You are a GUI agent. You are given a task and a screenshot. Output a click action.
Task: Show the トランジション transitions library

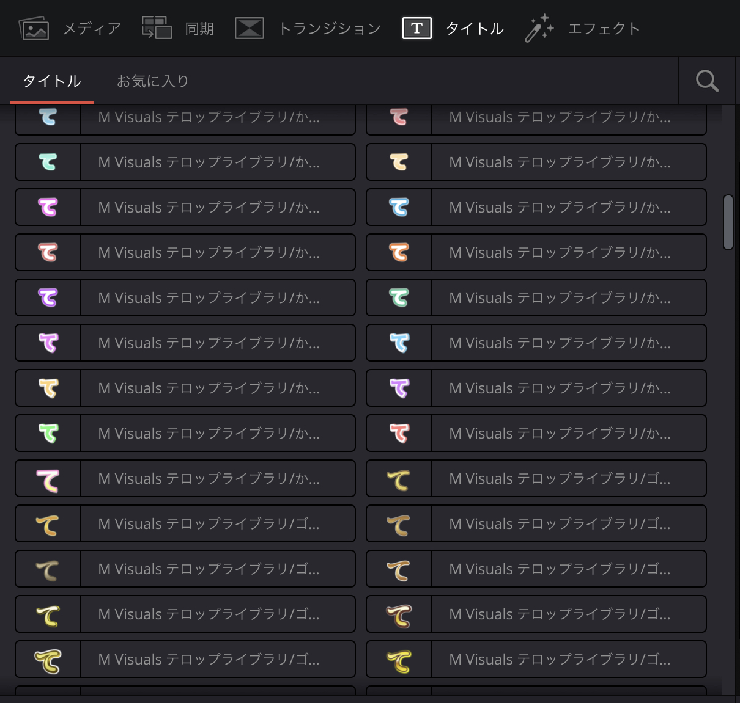(x=308, y=29)
